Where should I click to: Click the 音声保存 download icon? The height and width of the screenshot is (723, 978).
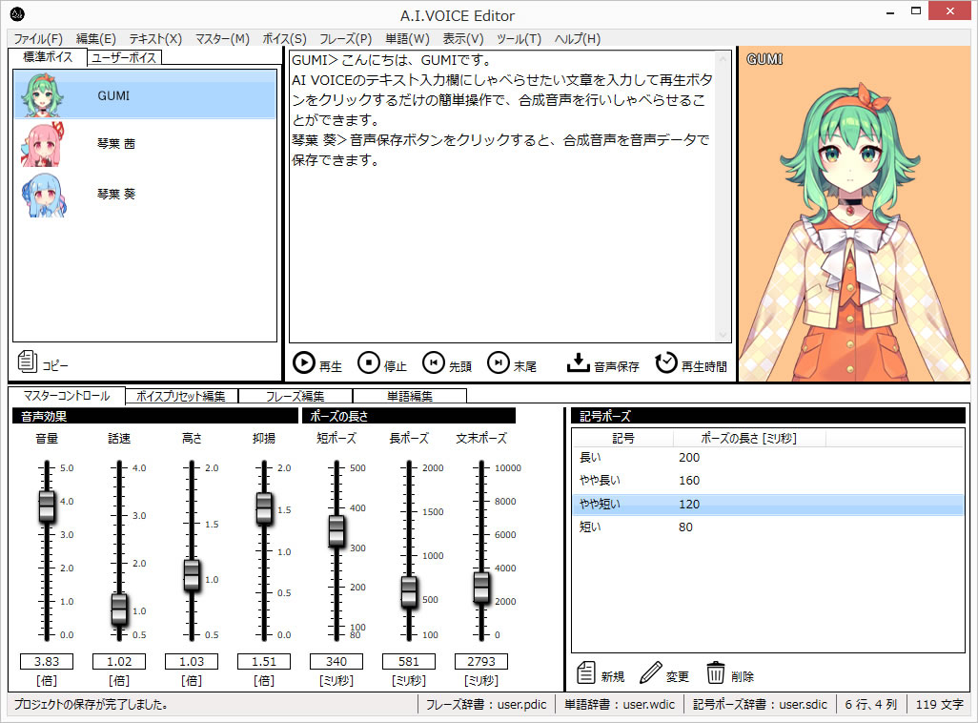pos(579,362)
